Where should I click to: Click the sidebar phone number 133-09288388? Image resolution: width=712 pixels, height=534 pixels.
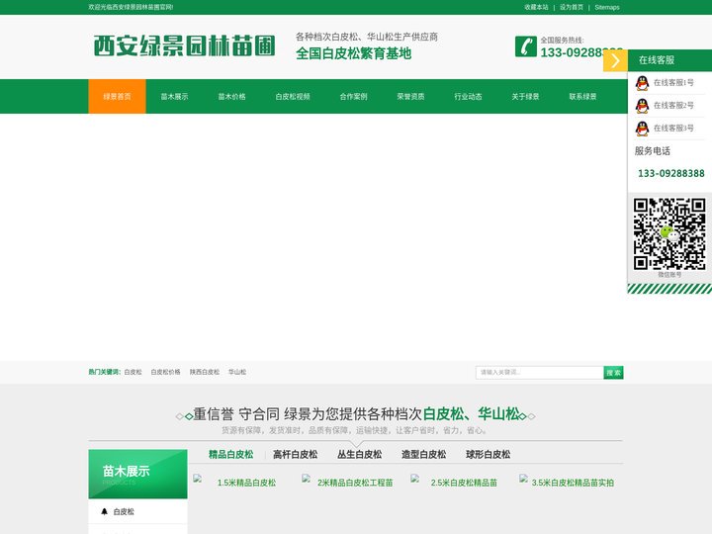point(671,173)
